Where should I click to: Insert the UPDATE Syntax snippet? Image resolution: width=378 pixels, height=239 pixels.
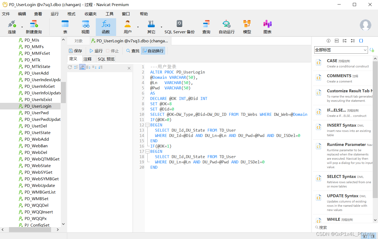343,203
